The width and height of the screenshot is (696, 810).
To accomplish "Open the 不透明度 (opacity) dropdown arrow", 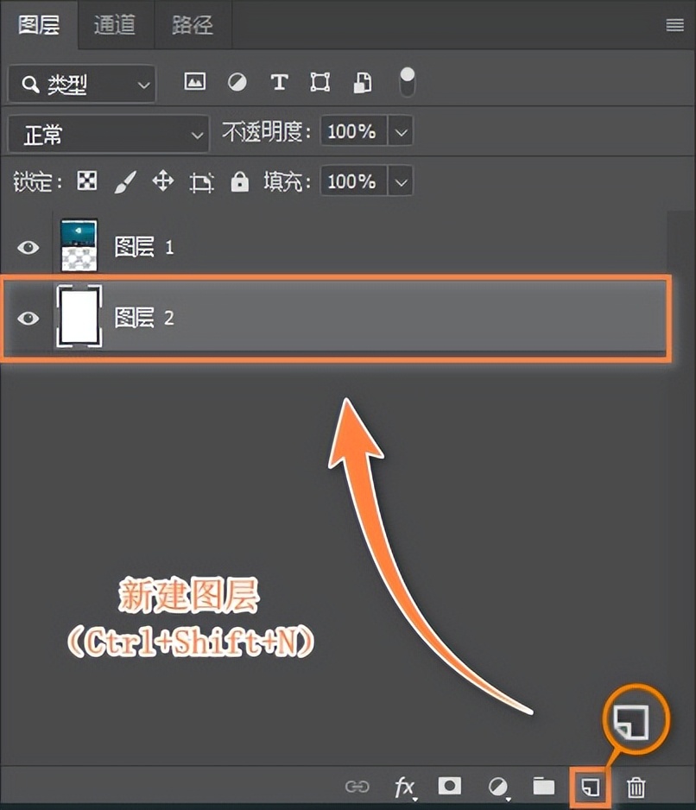I will click(x=400, y=131).
